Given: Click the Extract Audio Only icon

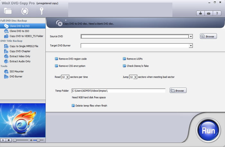Looking at the screenshot, I should (x=6, y=61).
